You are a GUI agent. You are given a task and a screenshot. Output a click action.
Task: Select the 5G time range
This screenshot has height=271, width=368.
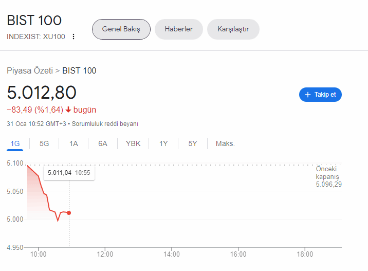[x=44, y=143]
